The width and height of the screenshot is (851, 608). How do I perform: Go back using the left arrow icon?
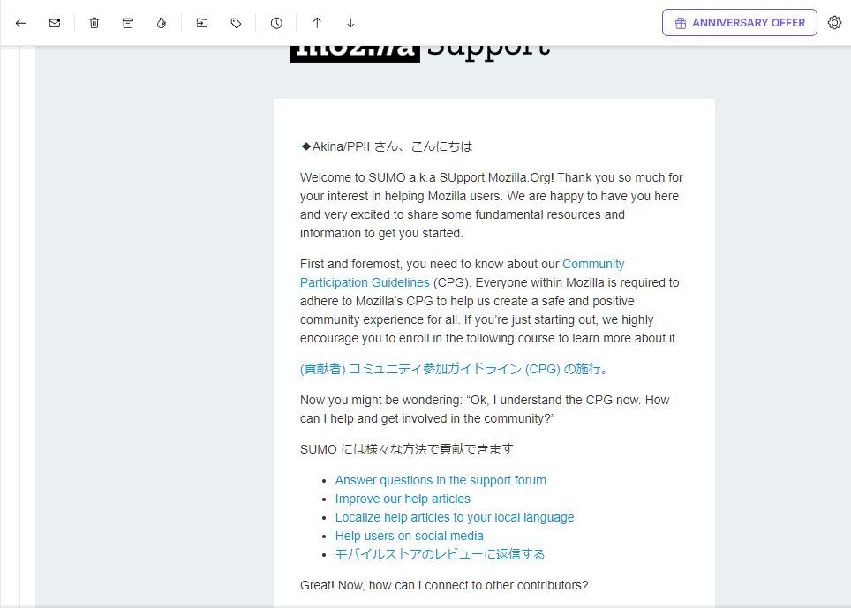click(x=20, y=23)
